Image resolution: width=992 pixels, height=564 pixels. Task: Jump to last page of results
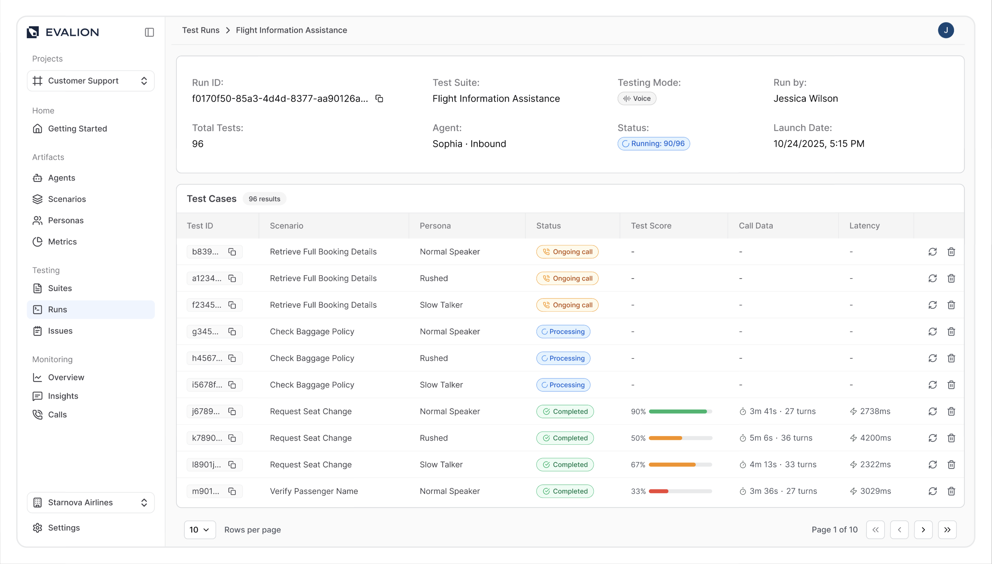coord(947,529)
